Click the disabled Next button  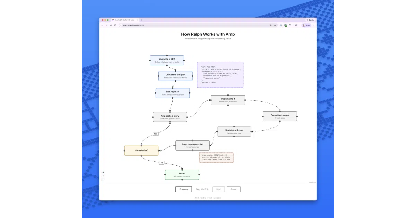218,189
